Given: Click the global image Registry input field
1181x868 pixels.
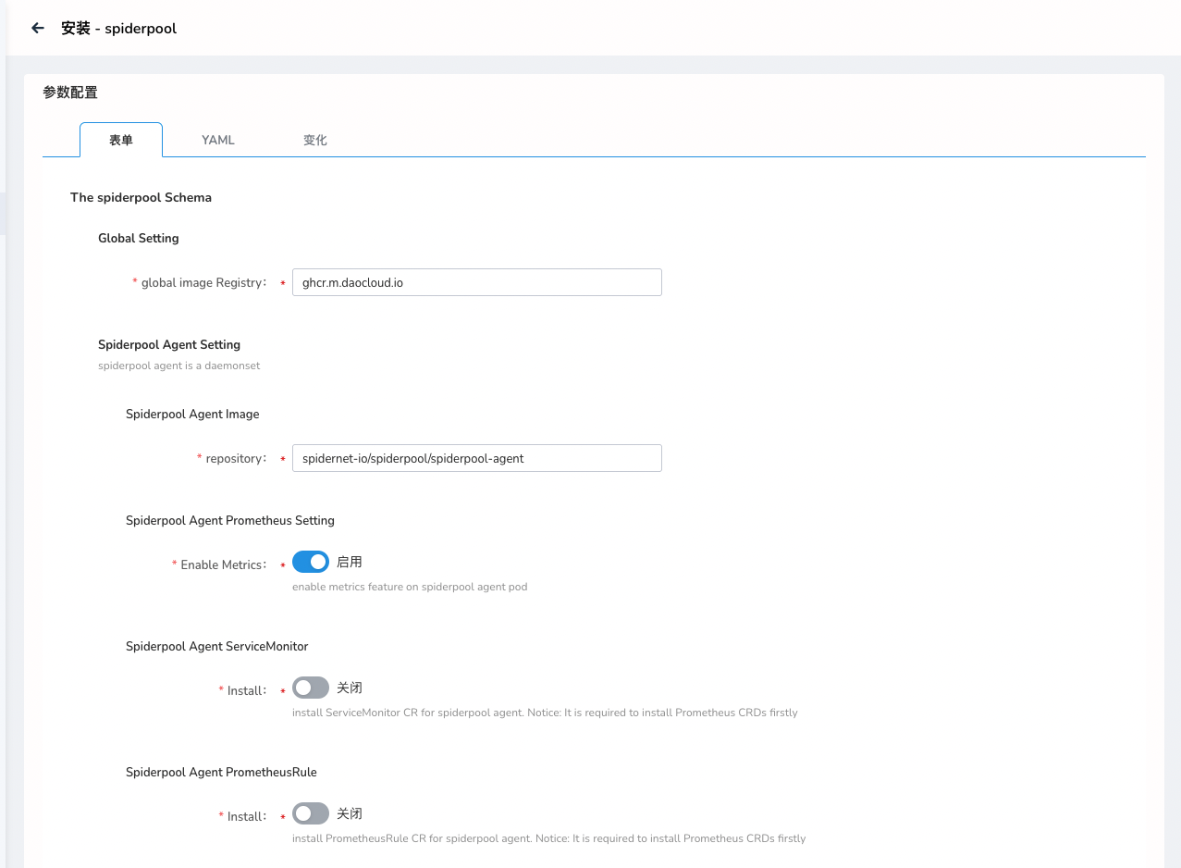Looking at the screenshot, I should pos(476,282).
